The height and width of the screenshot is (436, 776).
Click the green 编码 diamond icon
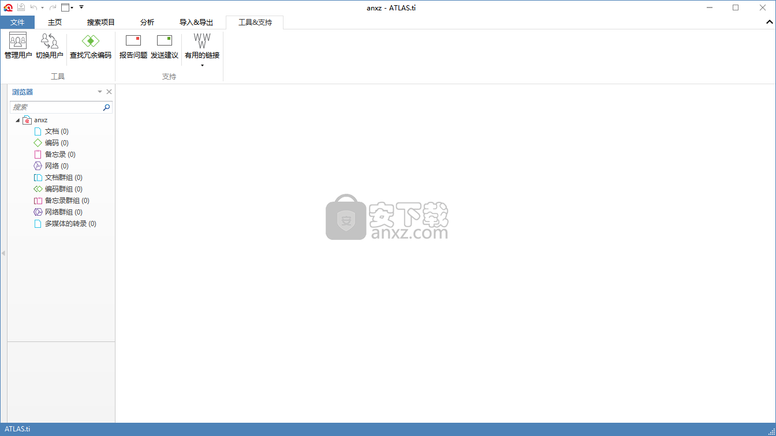point(38,143)
